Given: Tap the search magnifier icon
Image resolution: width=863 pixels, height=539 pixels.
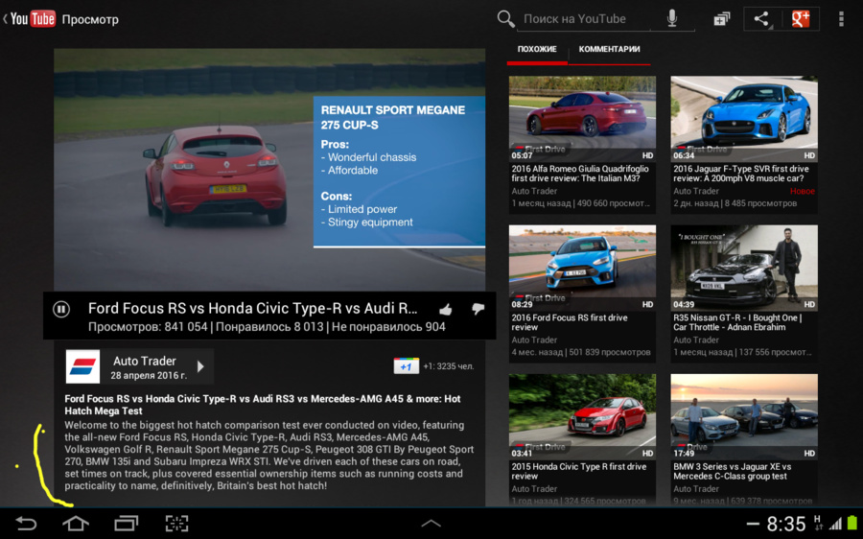Looking at the screenshot, I should coord(505,19).
